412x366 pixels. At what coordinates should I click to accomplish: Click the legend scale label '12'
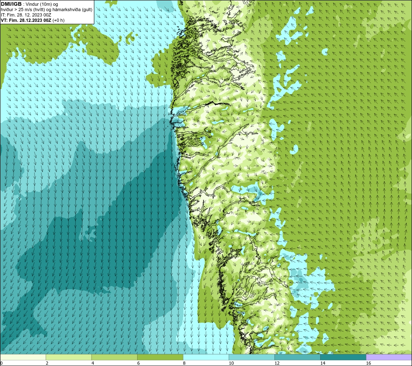277,363
